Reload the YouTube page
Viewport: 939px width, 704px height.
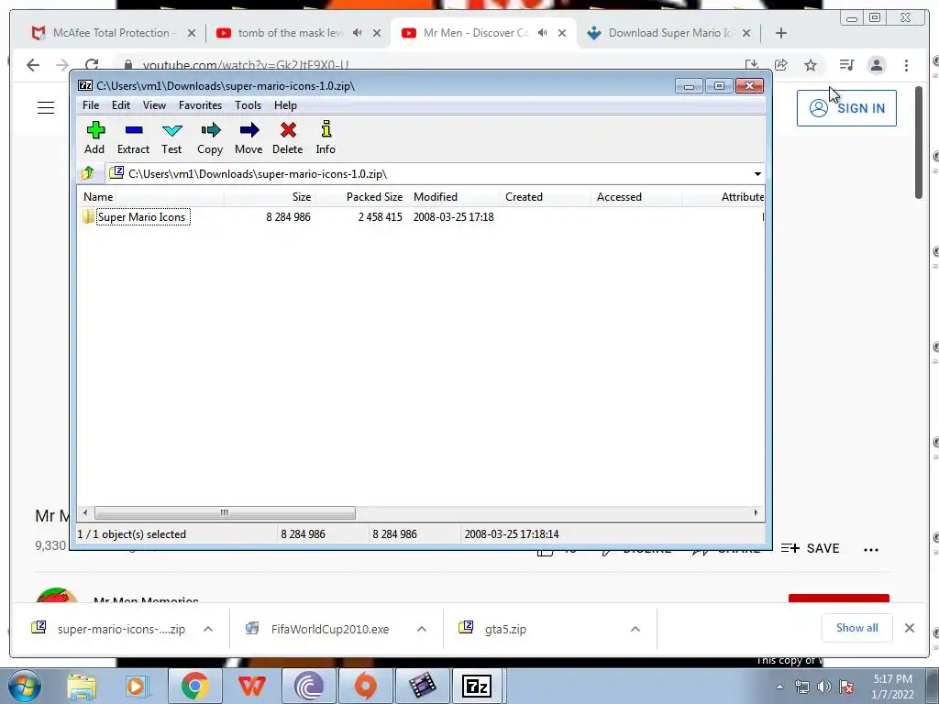click(x=92, y=65)
